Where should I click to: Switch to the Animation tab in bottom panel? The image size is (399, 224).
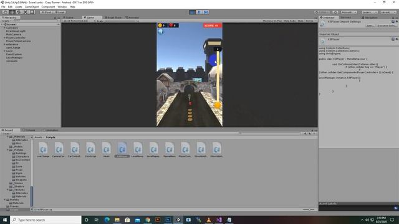coord(50,130)
